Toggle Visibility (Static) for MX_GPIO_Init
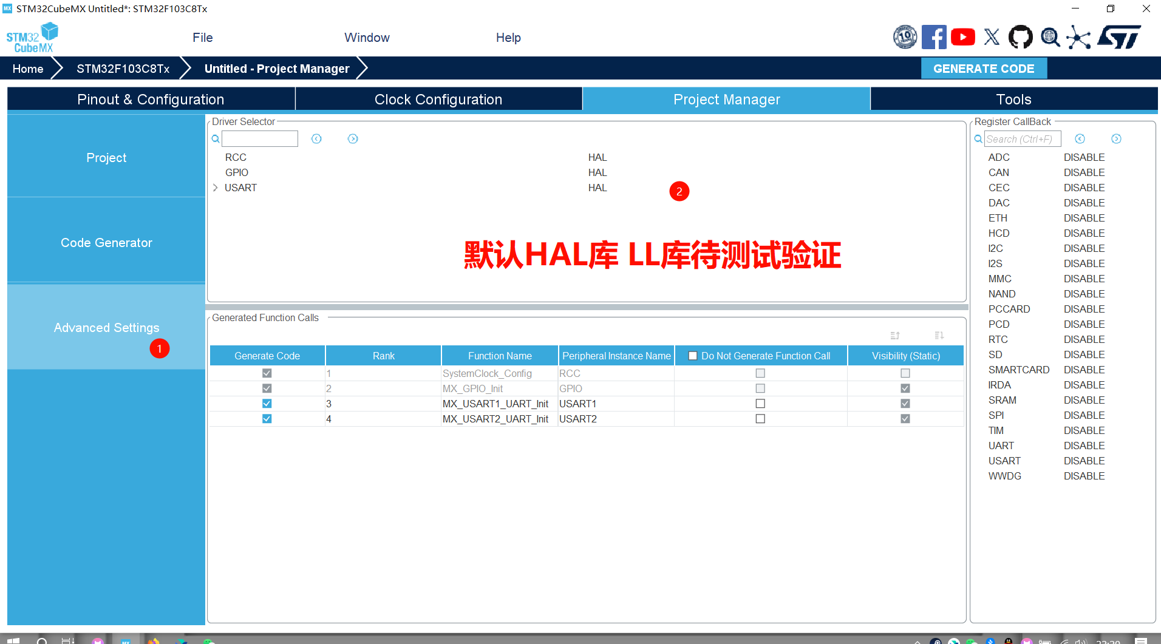This screenshot has height=644, width=1161. click(x=905, y=388)
